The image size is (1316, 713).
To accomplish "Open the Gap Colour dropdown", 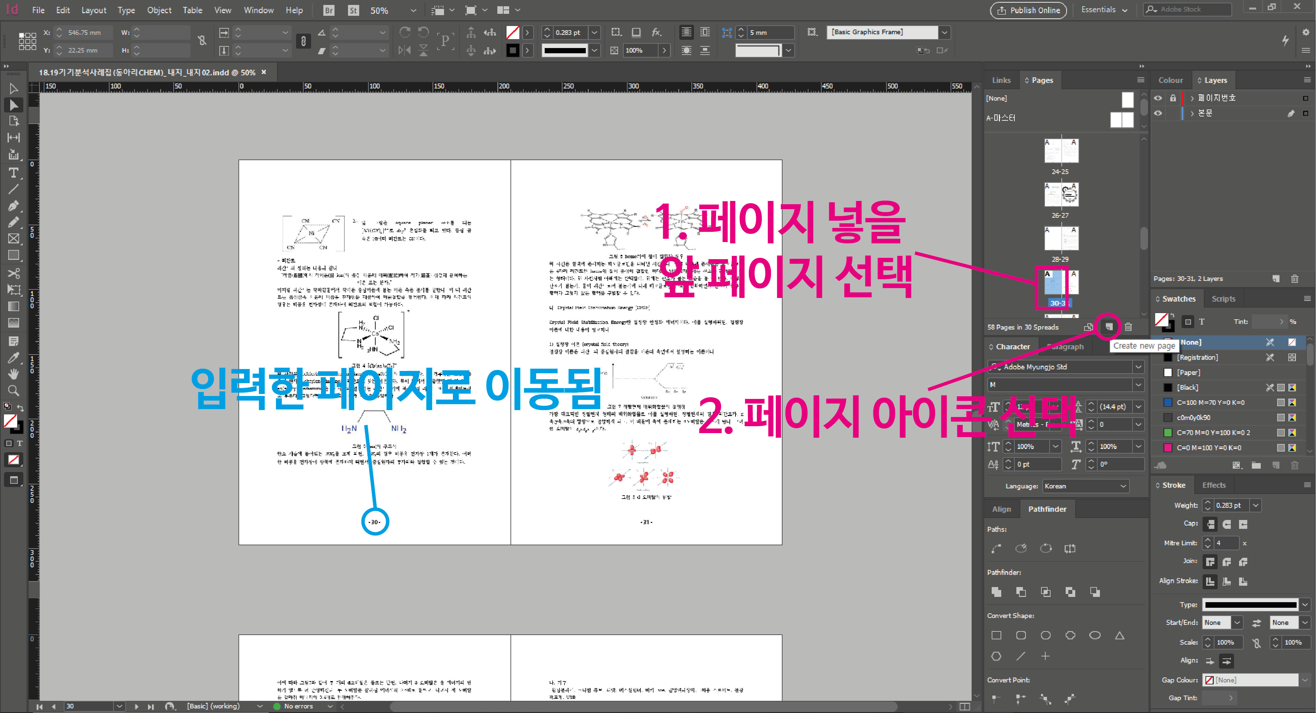I will coord(1304,680).
